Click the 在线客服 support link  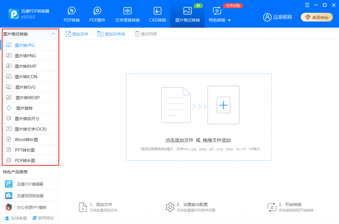coord(16,218)
